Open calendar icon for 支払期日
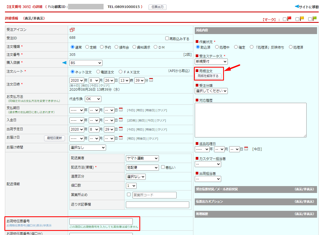 [121, 110]
